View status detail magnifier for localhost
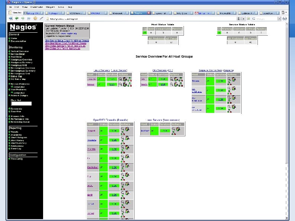 pyautogui.click(x=173, y=129)
